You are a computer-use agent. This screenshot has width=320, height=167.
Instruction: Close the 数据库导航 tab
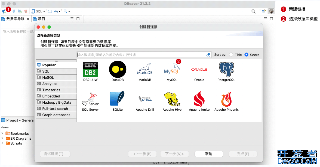[28, 19]
